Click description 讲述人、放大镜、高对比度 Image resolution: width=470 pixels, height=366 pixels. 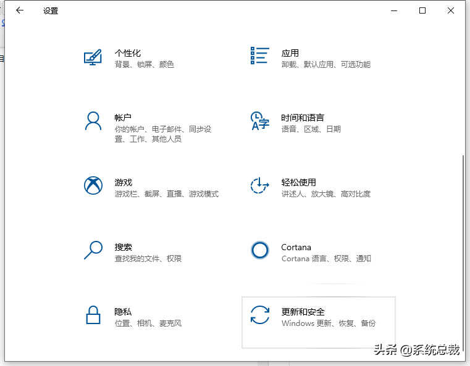(x=326, y=193)
